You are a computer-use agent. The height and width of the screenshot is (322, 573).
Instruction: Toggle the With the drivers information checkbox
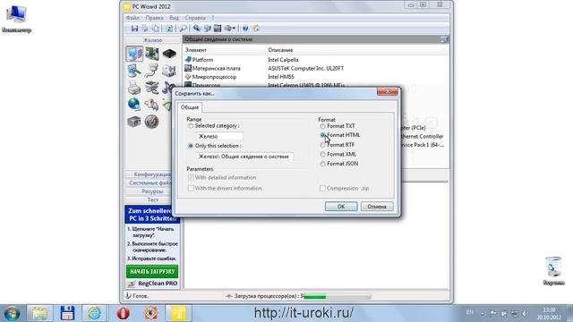191,189
